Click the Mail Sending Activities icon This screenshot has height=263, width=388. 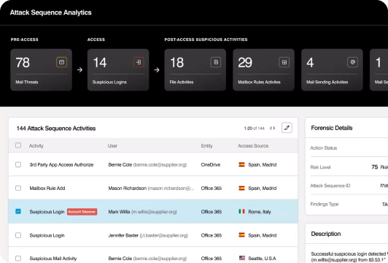coord(352,62)
